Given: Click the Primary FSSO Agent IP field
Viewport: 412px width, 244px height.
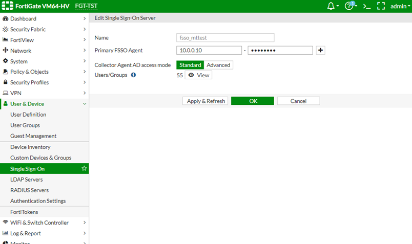Looking at the screenshot, I should pyautogui.click(x=209, y=50).
